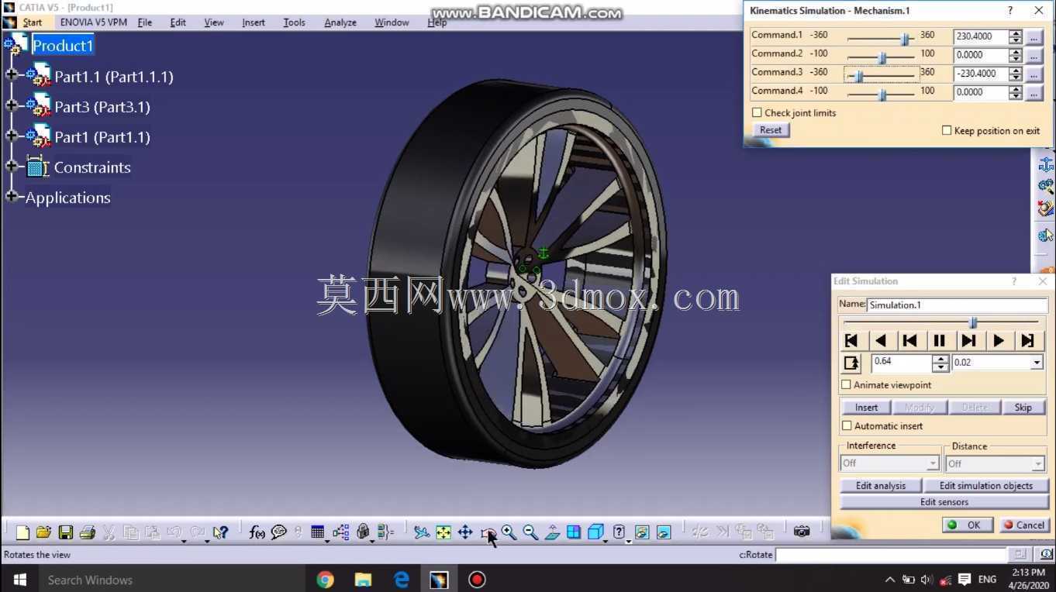Open the Formula f(x) tool
This screenshot has width=1056, height=592.
[x=257, y=532]
